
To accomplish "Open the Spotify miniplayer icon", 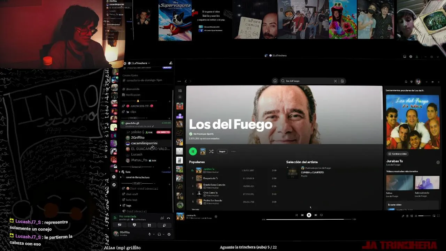I will click(433, 216).
